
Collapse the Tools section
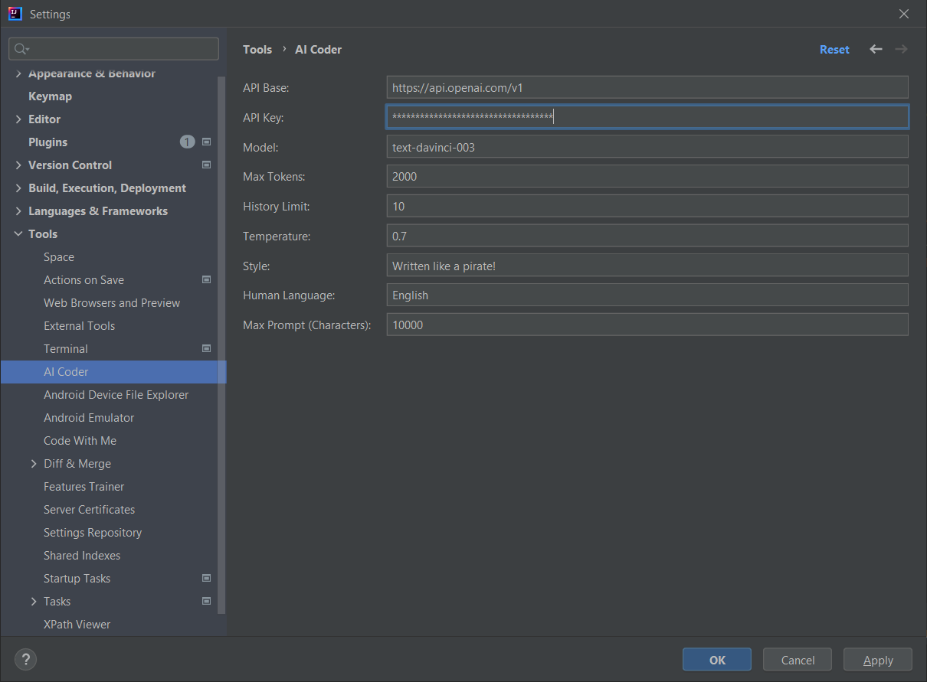[x=18, y=234]
